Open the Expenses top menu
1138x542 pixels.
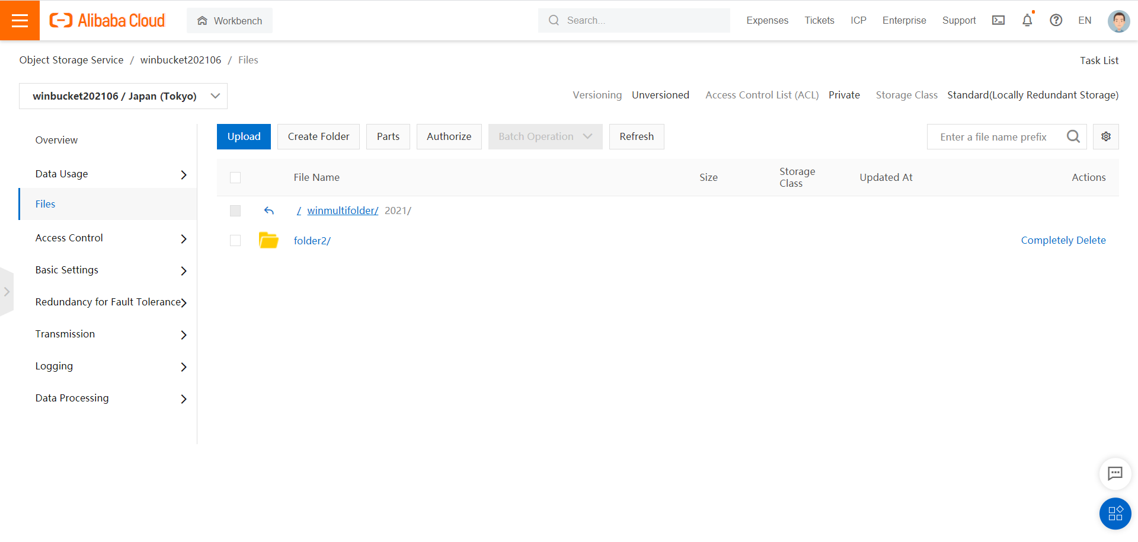click(x=767, y=20)
